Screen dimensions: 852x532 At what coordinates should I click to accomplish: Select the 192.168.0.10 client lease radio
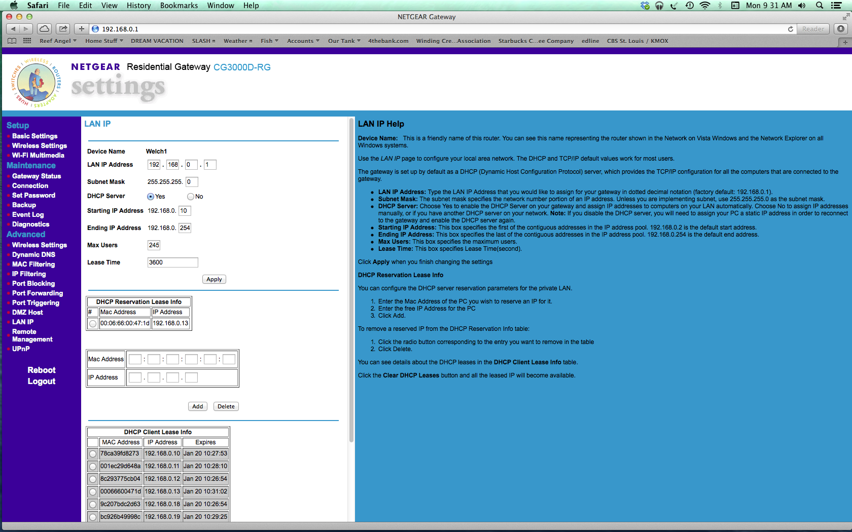(93, 454)
